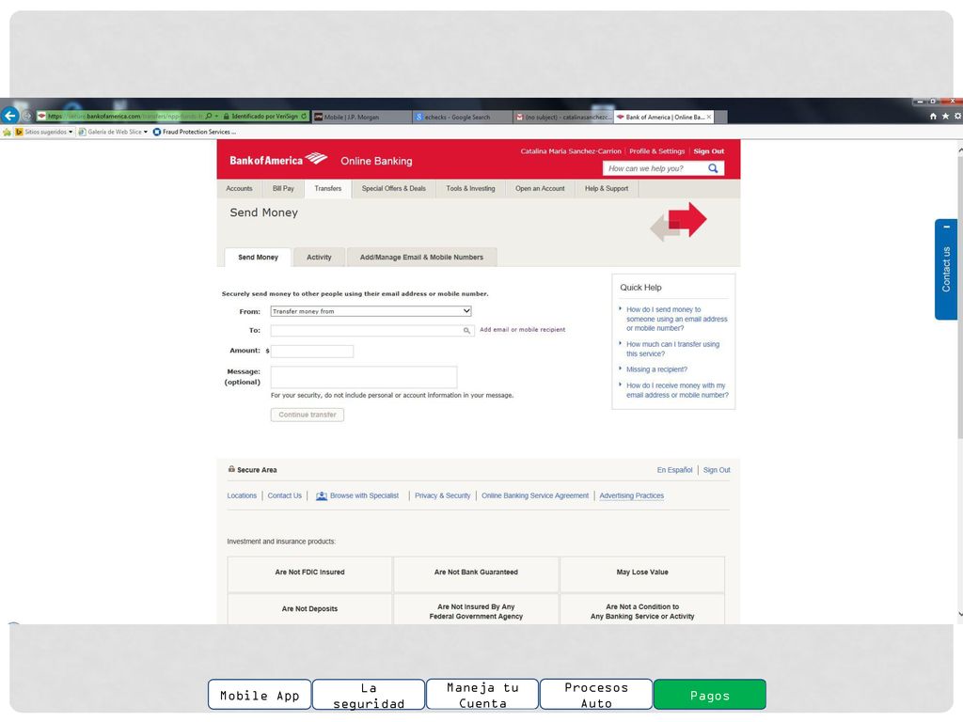Click the La seguridad slide button
Image resolution: width=963 pixels, height=722 pixels.
tap(369, 695)
